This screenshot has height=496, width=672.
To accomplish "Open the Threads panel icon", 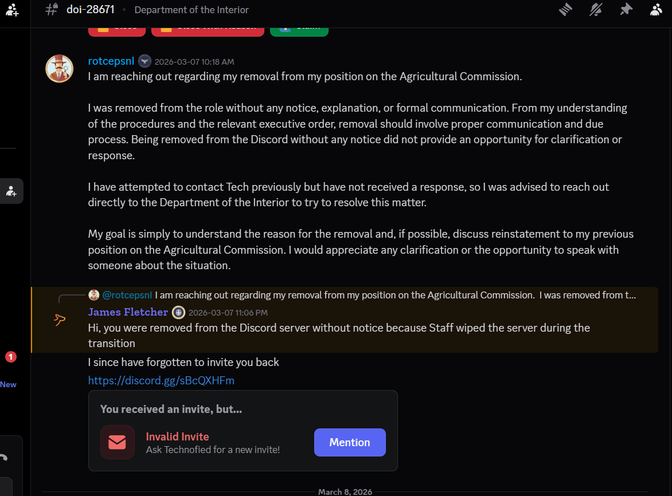I will click(x=566, y=9).
